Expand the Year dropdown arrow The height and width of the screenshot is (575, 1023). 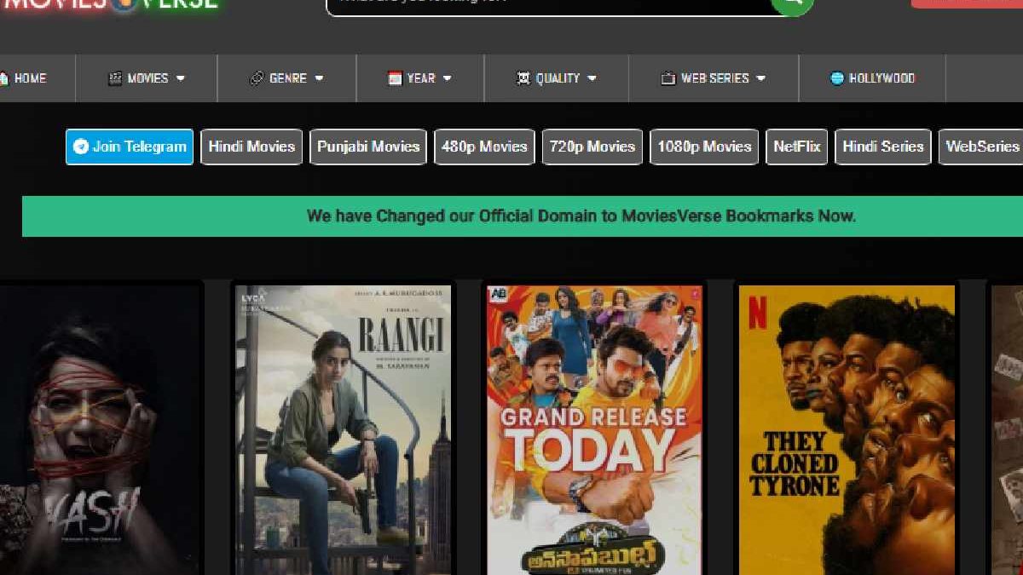[x=447, y=78]
